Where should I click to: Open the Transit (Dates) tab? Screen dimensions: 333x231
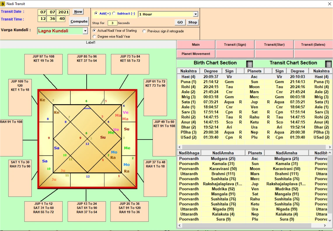tap(313, 45)
